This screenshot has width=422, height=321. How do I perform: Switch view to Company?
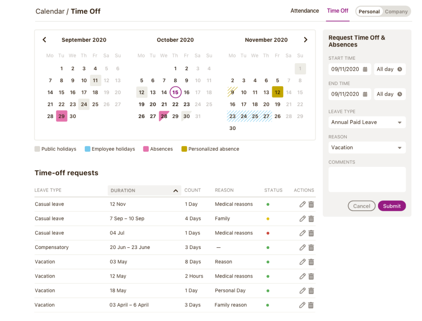(x=396, y=11)
